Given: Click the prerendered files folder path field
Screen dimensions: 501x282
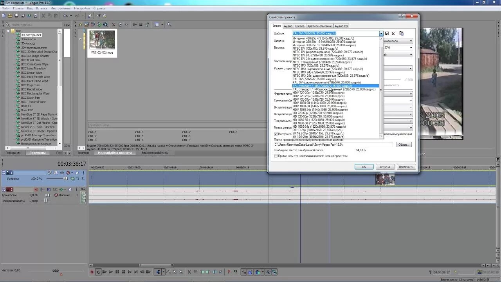Looking at the screenshot, I should (x=333, y=145).
